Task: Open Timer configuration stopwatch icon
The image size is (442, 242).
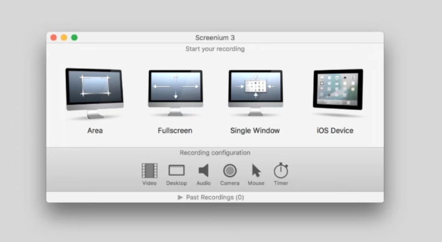Action: click(x=281, y=170)
